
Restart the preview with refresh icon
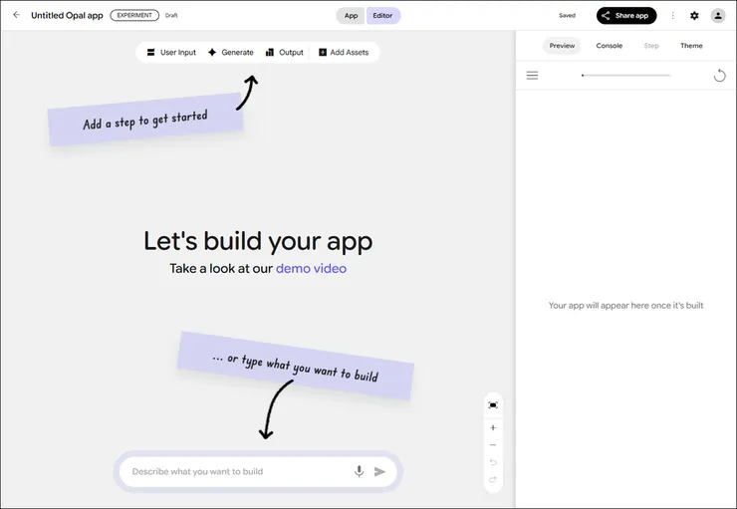click(719, 75)
